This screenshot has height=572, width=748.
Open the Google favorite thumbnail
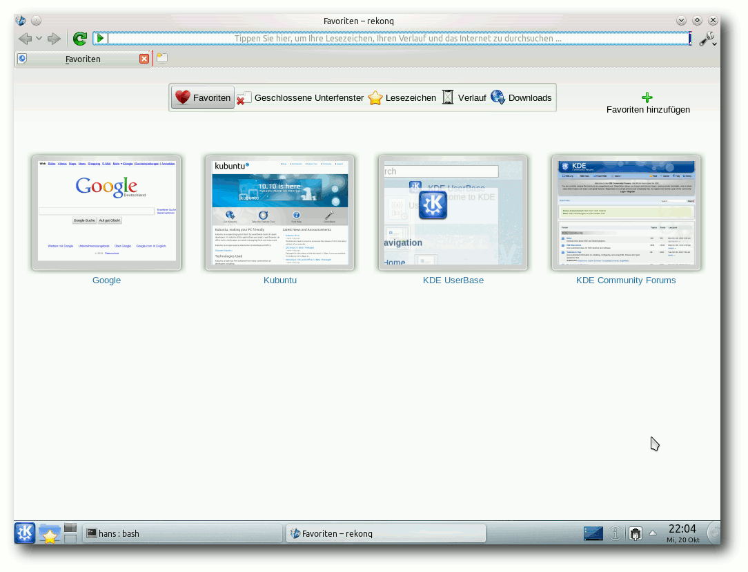(106, 213)
